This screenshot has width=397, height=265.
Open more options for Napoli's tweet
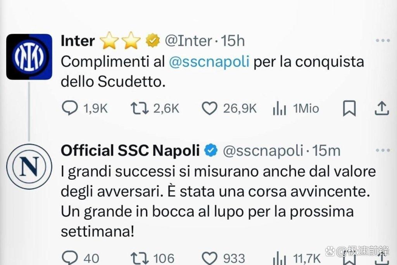click(383, 150)
